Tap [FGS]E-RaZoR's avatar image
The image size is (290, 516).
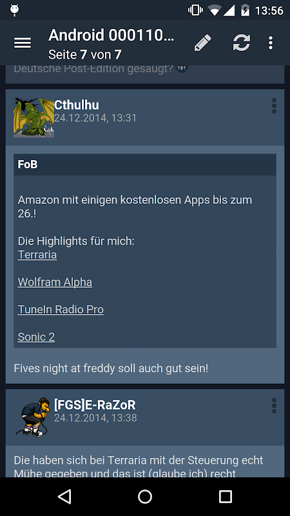point(34,417)
